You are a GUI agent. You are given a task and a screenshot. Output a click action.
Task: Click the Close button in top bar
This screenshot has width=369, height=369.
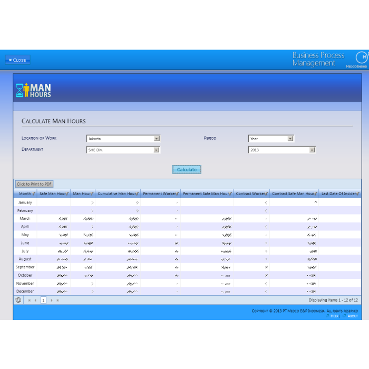coord(18,60)
